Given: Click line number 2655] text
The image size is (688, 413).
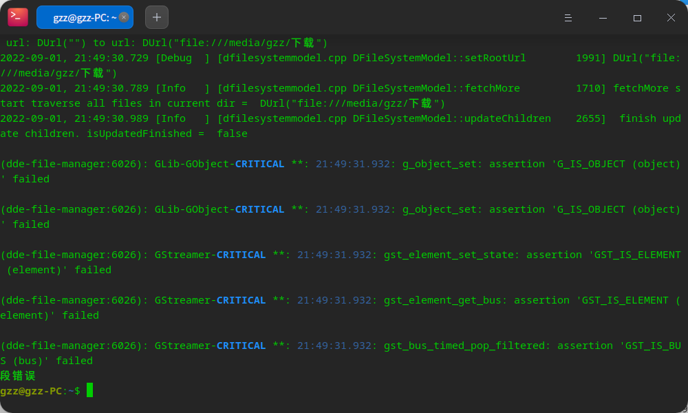Looking at the screenshot, I should tap(591, 118).
